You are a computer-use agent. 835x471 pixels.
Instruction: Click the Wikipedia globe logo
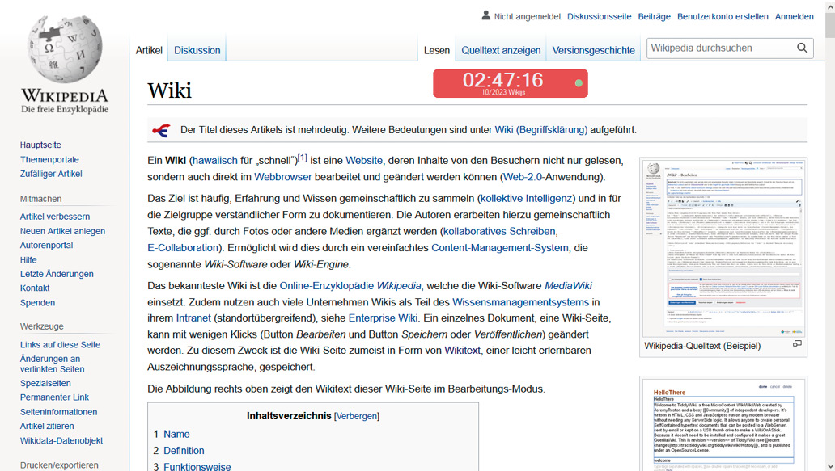[65, 48]
